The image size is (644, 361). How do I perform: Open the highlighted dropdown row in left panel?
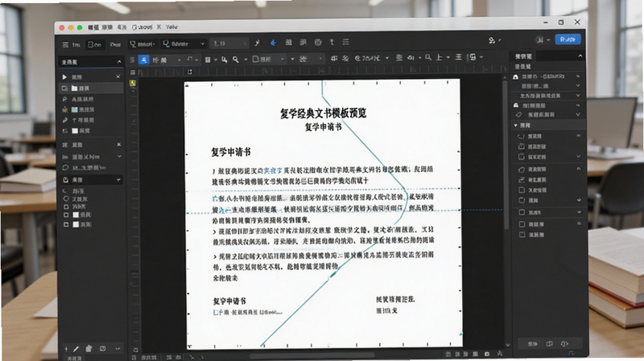[91, 179]
